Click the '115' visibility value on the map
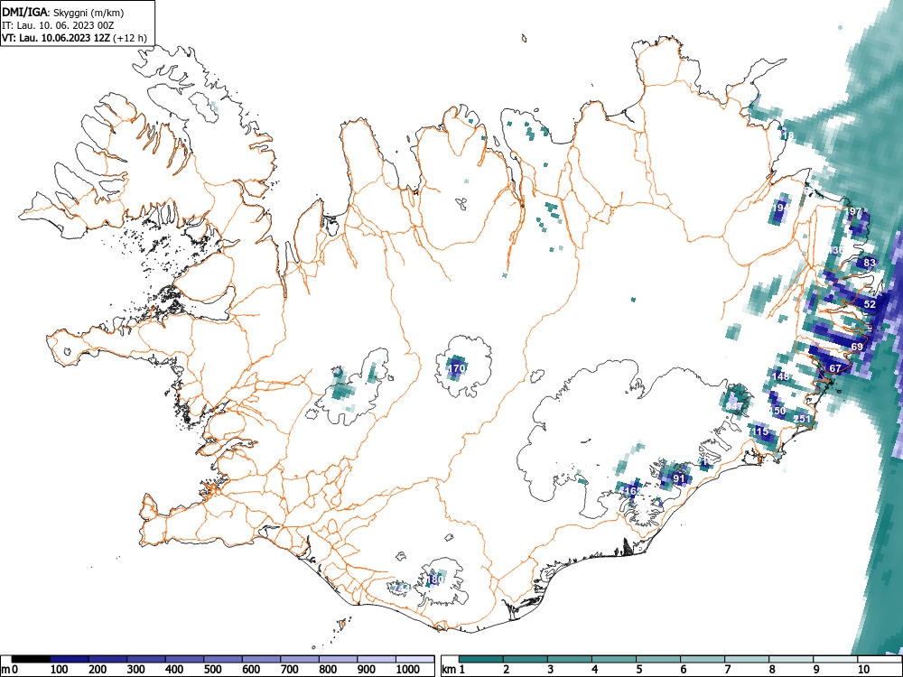903x677 pixels. click(x=760, y=431)
